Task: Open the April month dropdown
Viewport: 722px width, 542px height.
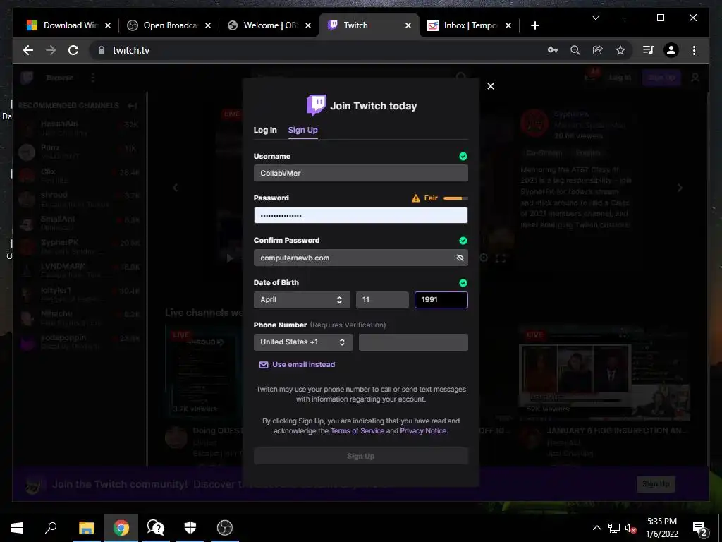Action: click(x=302, y=299)
